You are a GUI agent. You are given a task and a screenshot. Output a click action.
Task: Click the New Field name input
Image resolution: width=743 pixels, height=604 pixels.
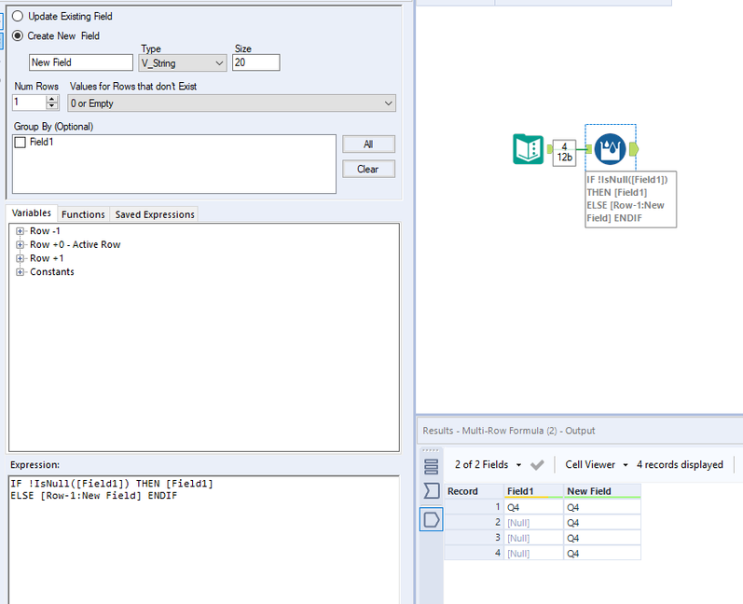pos(81,62)
